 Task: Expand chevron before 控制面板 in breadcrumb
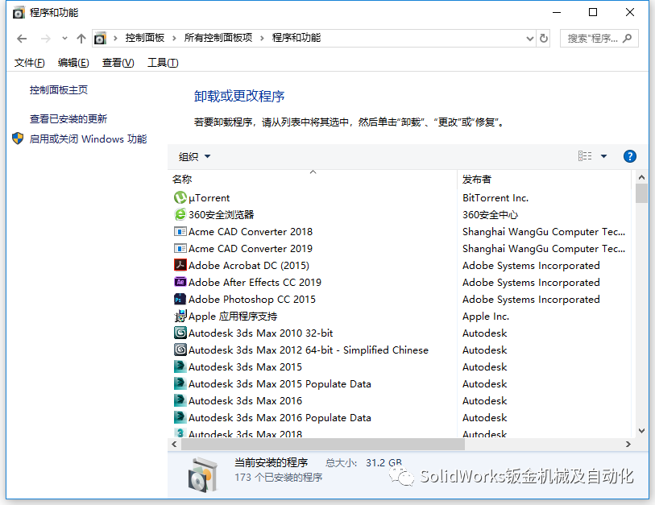[x=115, y=39]
